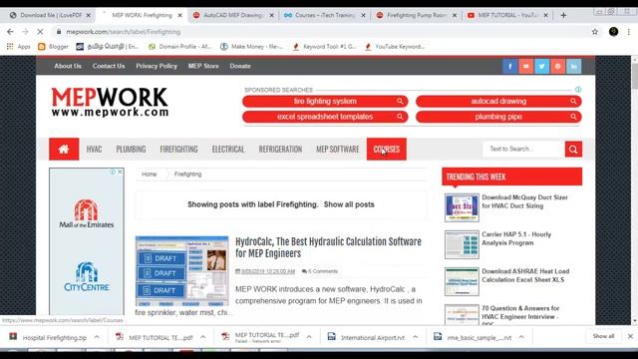
Task: Expand failed MEP TUTORIAL pdf download options
Action: [x=309, y=337]
